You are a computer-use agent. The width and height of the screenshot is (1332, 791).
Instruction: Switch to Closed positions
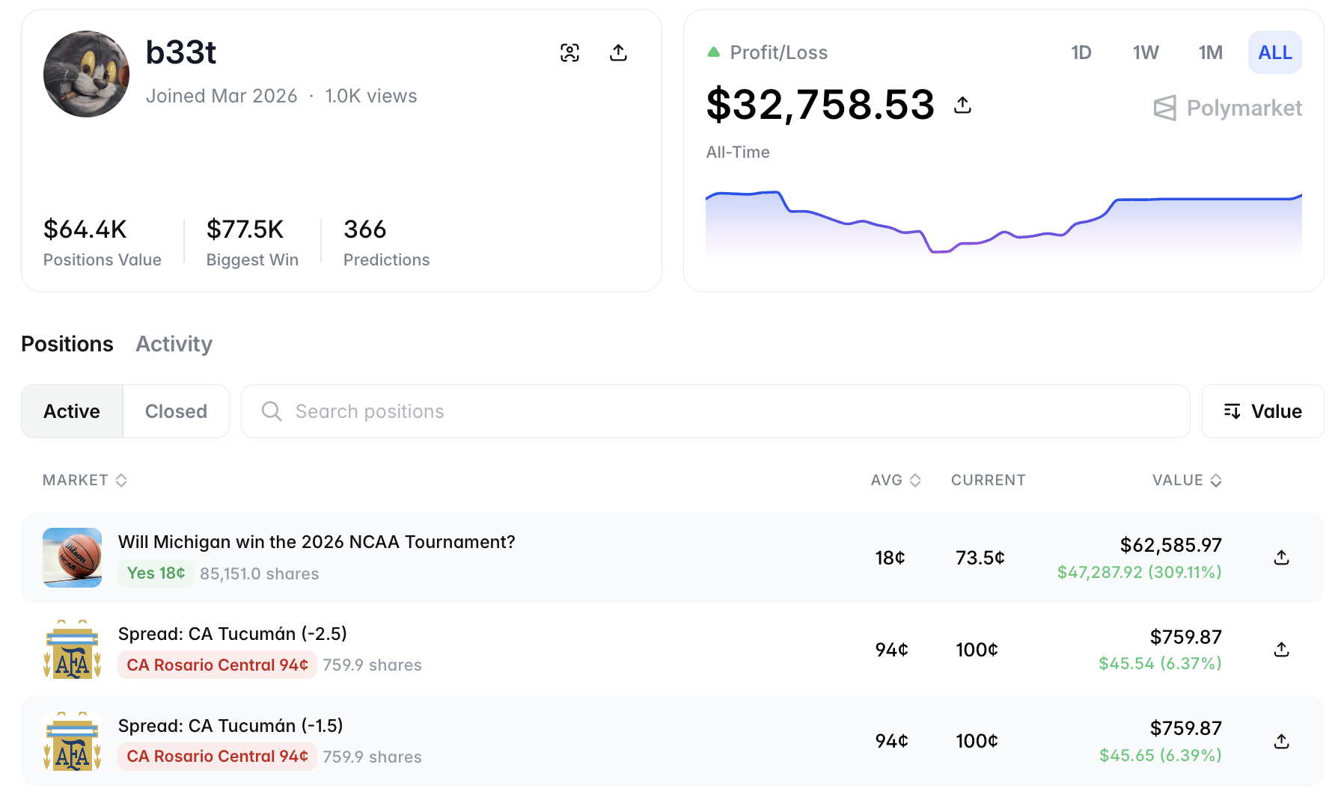tap(175, 411)
